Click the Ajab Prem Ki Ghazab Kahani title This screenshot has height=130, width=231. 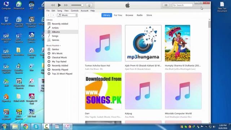click(143, 66)
